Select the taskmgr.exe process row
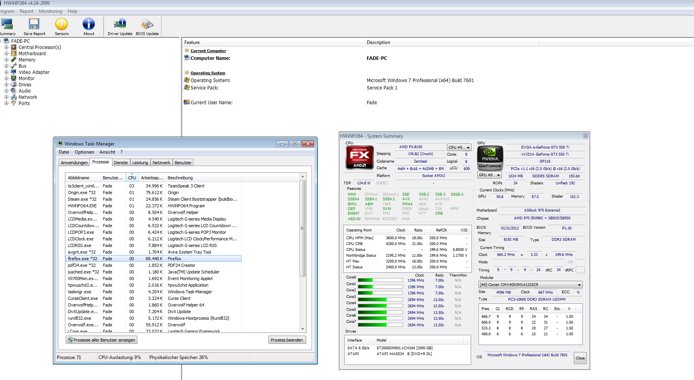Image resolution: width=694 pixels, height=380 pixels. (154, 292)
